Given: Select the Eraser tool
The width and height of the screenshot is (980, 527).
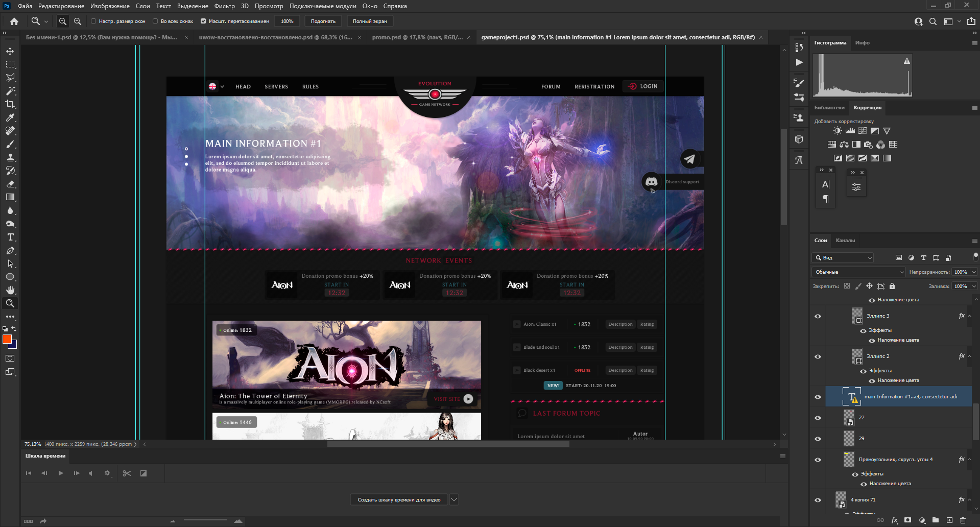Looking at the screenshot, I should tap(10, 184).
